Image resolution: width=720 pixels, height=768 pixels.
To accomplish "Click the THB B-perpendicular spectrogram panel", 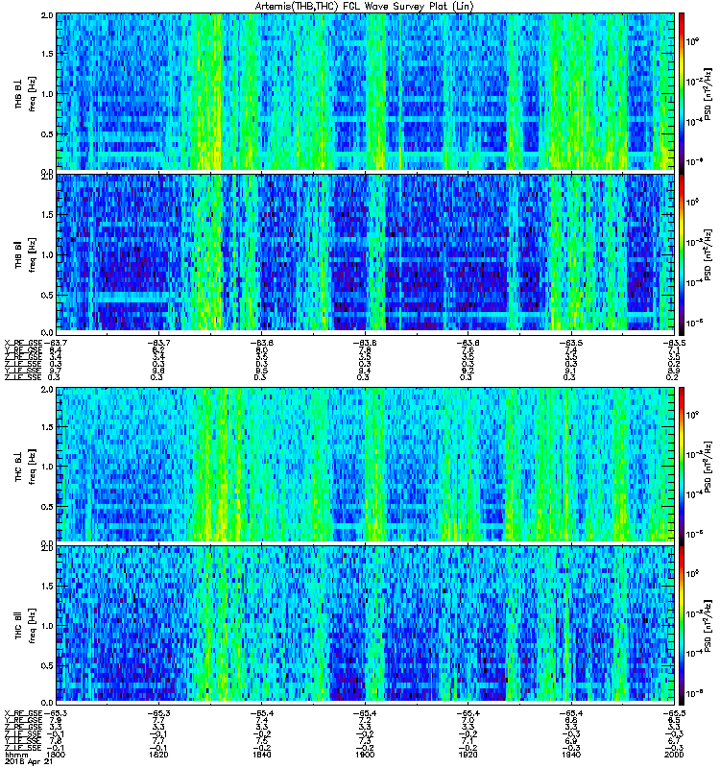I will [366, 91].
